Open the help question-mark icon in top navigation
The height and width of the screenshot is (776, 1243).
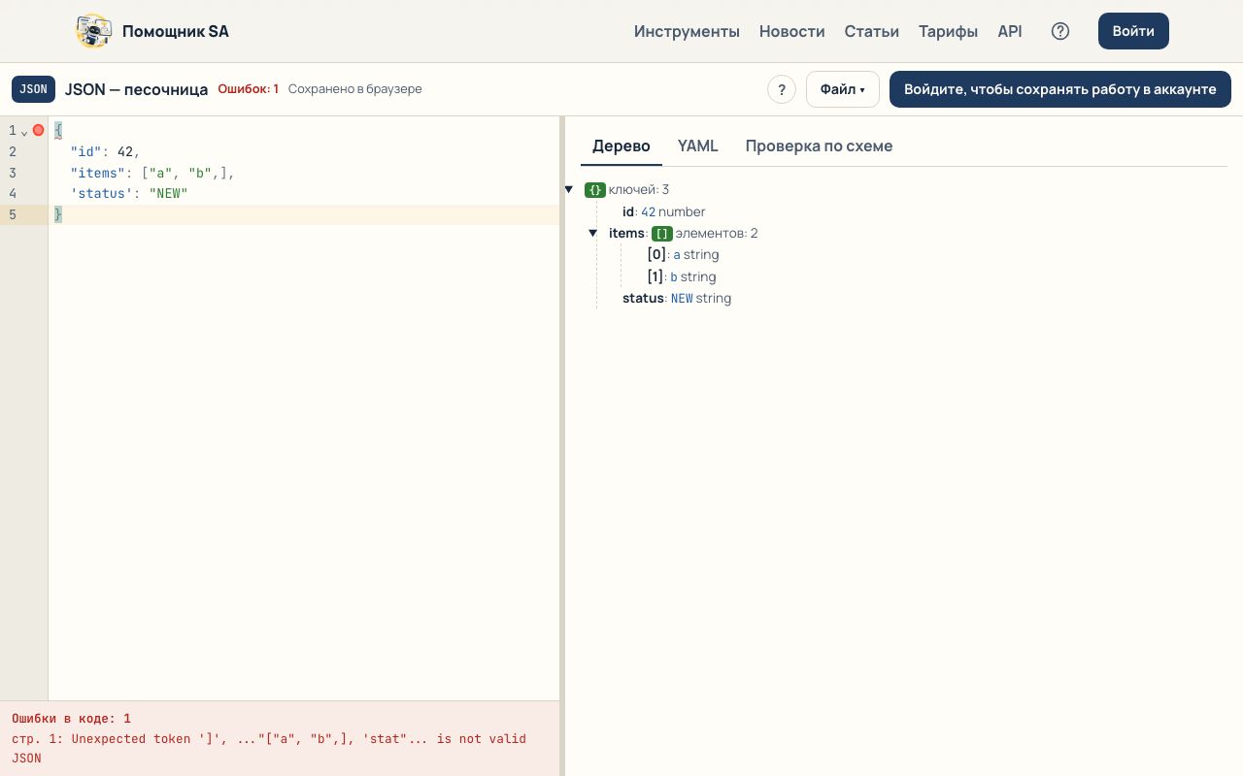1060,31
